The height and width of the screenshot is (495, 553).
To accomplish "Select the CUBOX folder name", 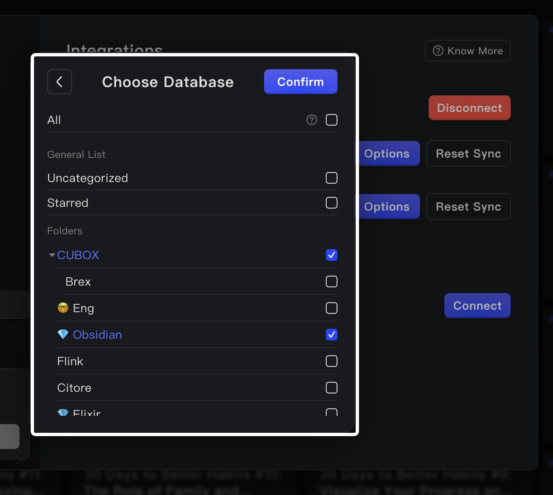I will [x=78, y=255].
